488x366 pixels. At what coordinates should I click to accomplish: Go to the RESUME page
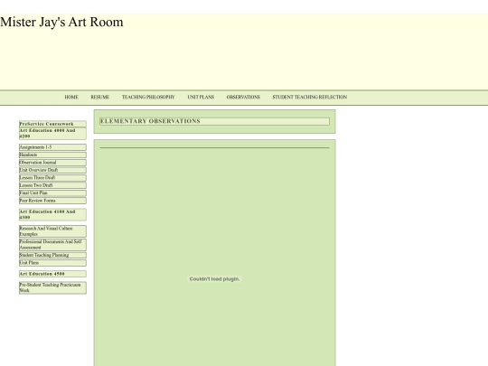click(x=100, y=97)
